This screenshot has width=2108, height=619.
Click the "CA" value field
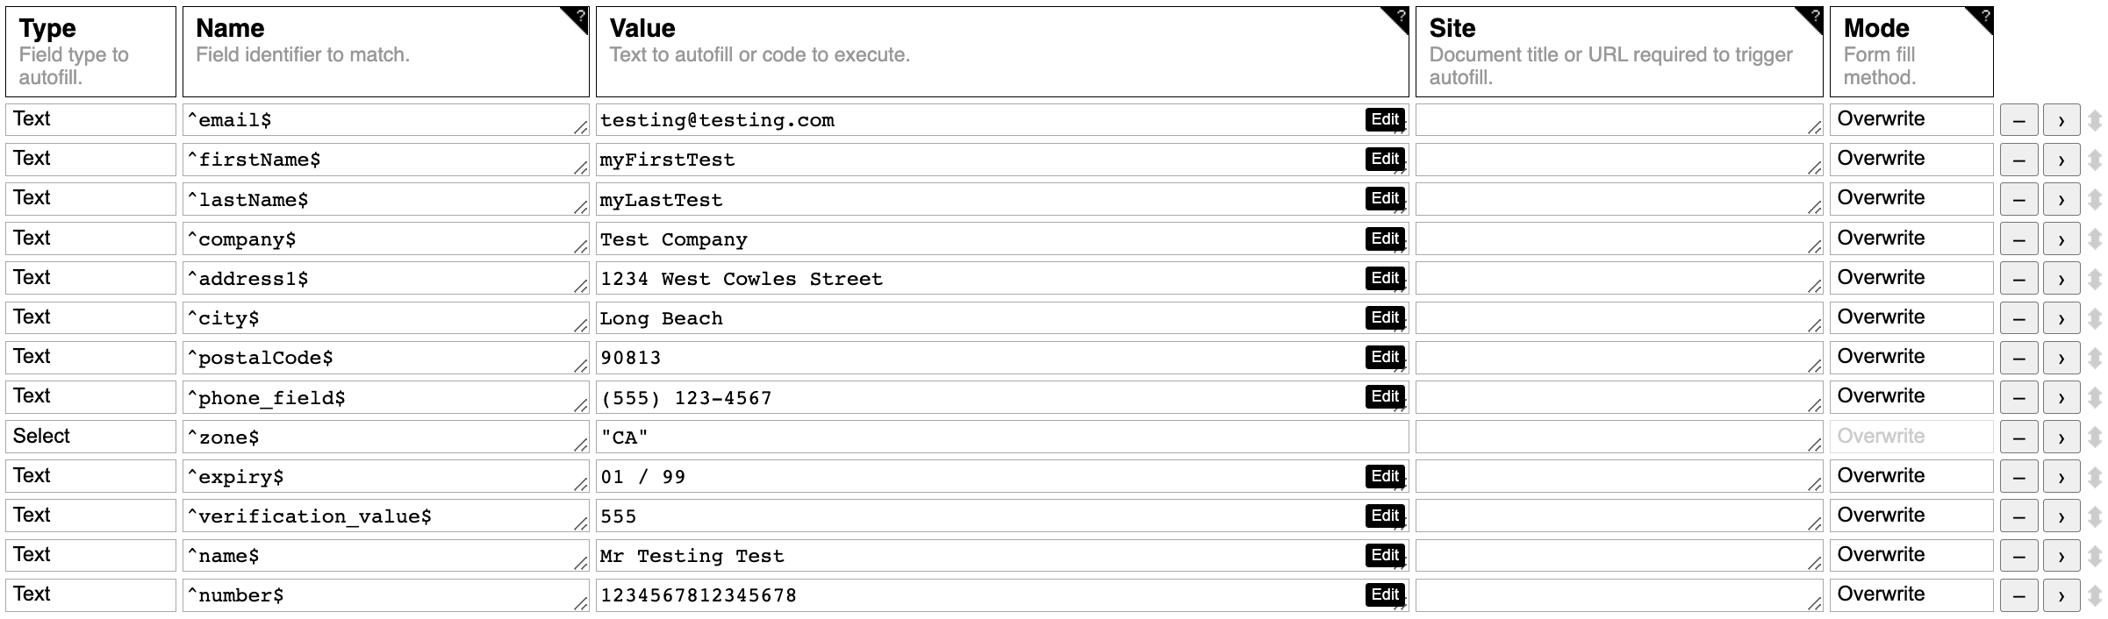(x=1000, y=438)
